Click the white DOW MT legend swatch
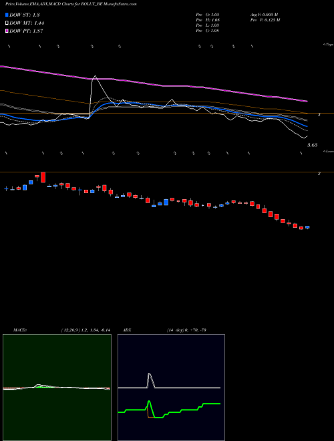The width and height of the screenshot is (334, 441). (x=7, y=23)
